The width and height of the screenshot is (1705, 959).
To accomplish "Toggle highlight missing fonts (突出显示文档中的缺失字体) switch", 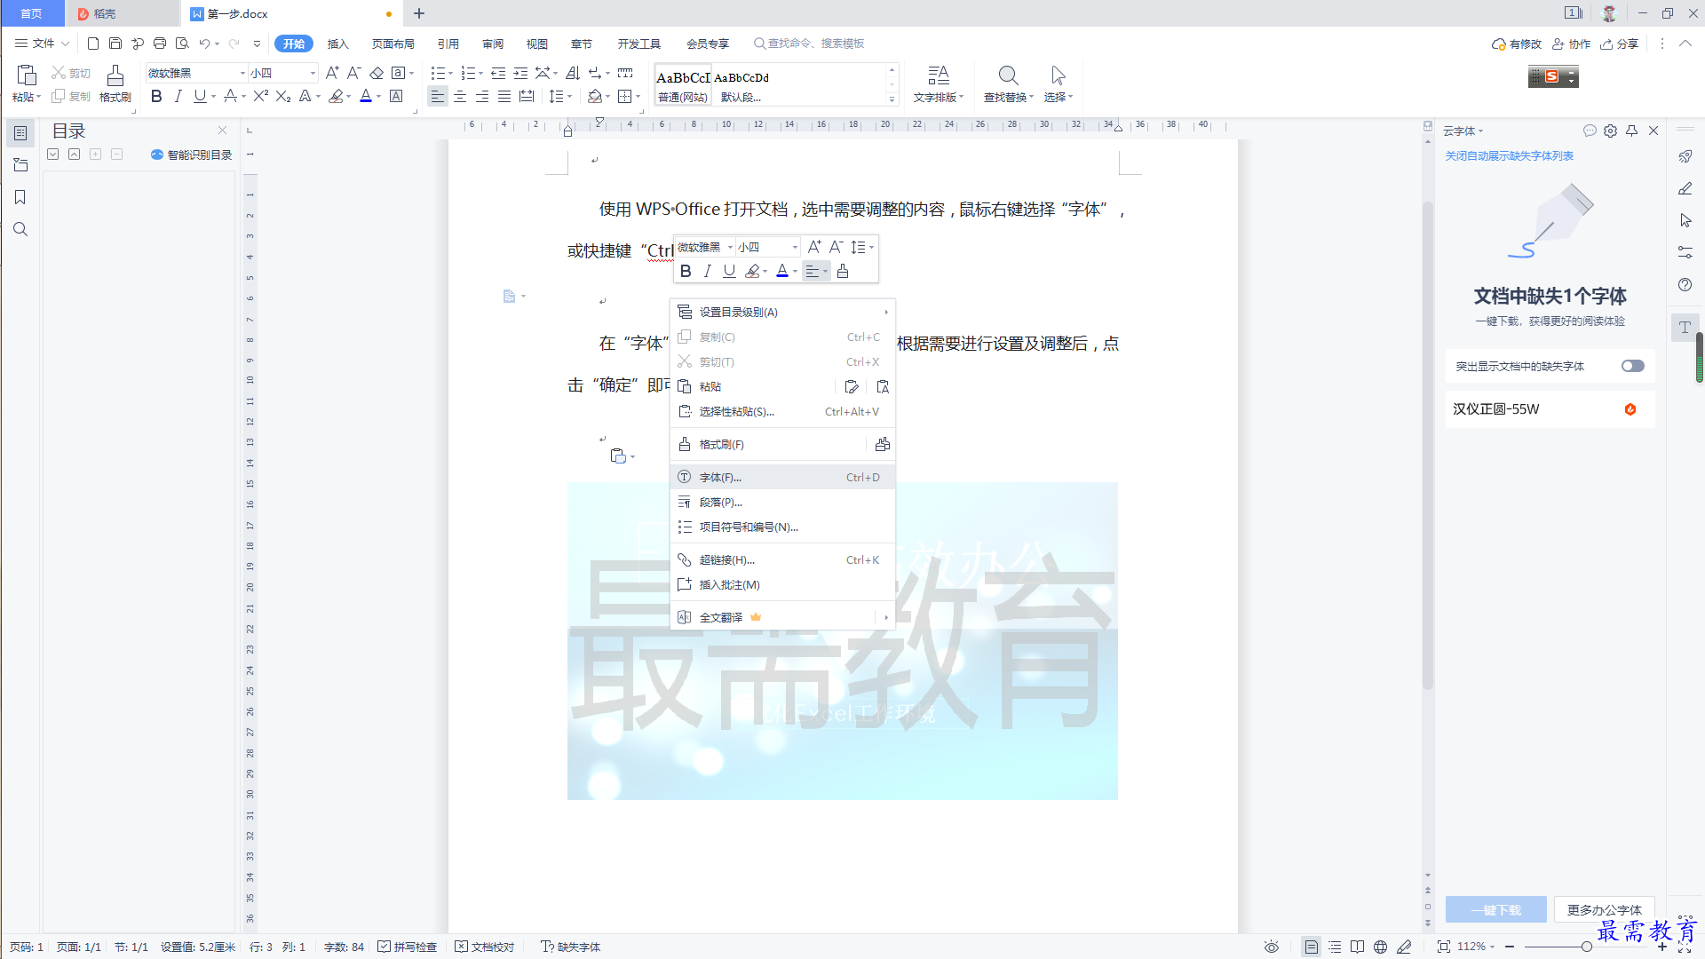I will pos(1632,366).
